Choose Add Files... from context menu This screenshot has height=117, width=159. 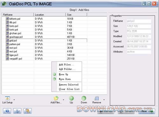66,65
